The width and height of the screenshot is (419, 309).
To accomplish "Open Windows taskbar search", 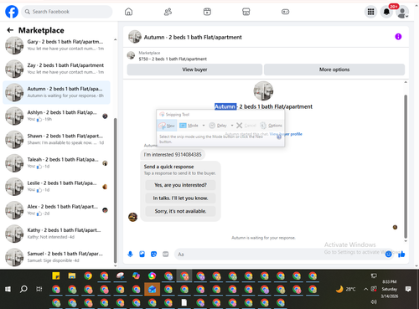I will (23, 289).
